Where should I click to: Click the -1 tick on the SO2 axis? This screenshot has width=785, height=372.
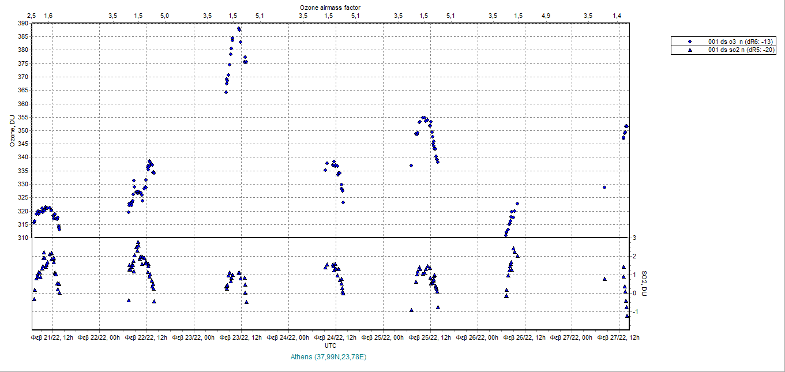635,312
